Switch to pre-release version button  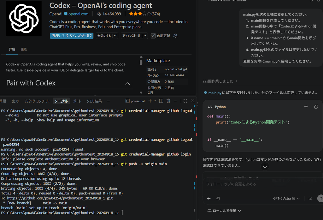pos(72,36)
